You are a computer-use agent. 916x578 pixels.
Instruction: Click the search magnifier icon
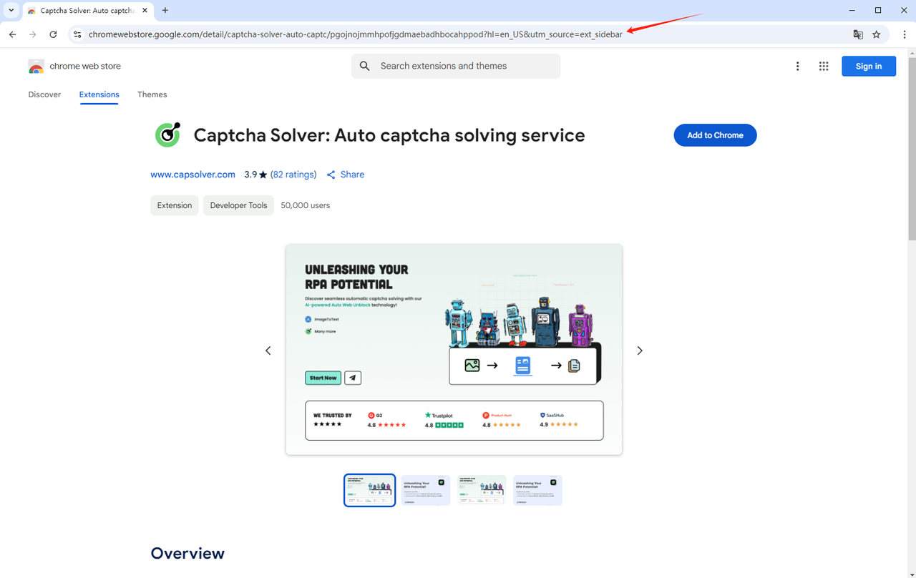coord(365,66)
